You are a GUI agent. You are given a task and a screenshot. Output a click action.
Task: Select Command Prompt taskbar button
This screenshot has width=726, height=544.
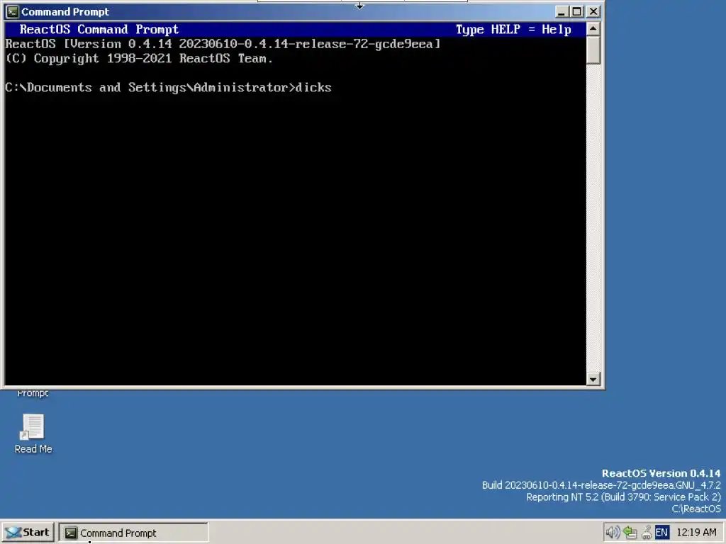pos(133,533)
